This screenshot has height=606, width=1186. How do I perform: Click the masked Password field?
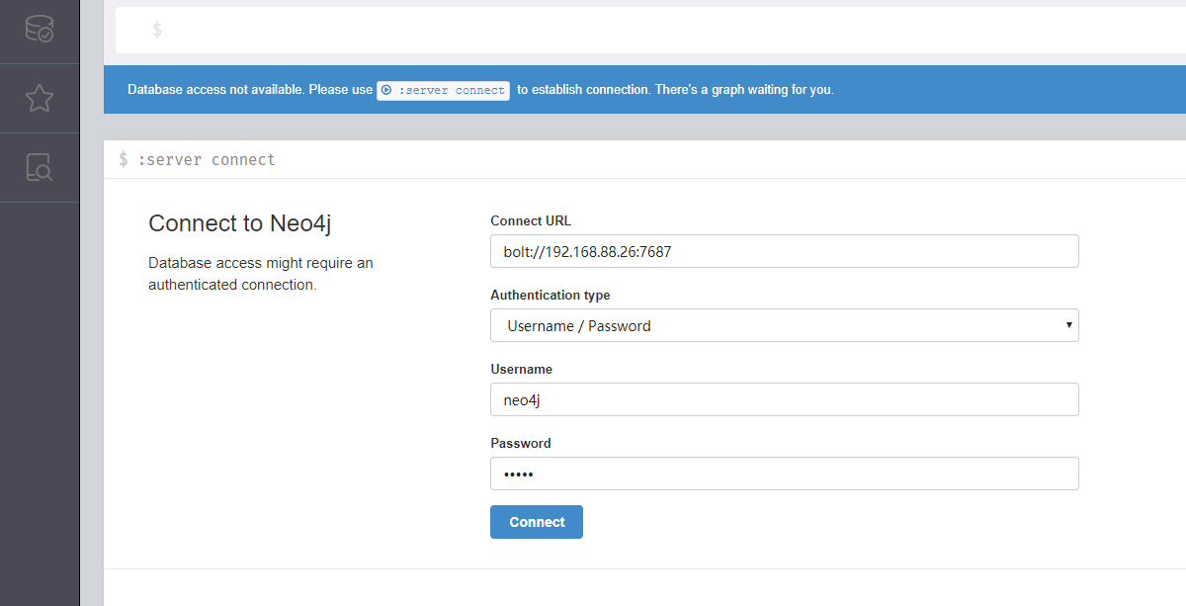pos(784,474)
